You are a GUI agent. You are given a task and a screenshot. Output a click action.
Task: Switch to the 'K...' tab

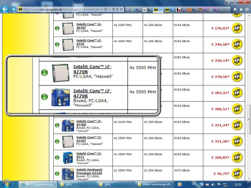pyautogui.click(x=136, y=10)
